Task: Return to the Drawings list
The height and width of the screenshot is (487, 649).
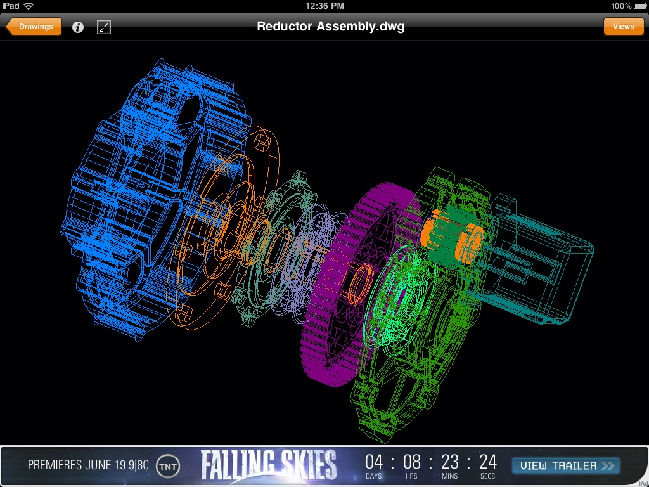Action: click(x=33, y=27)
